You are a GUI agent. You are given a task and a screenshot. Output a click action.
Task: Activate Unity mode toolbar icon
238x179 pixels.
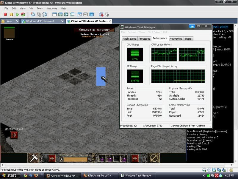click(x=72, y=14)
